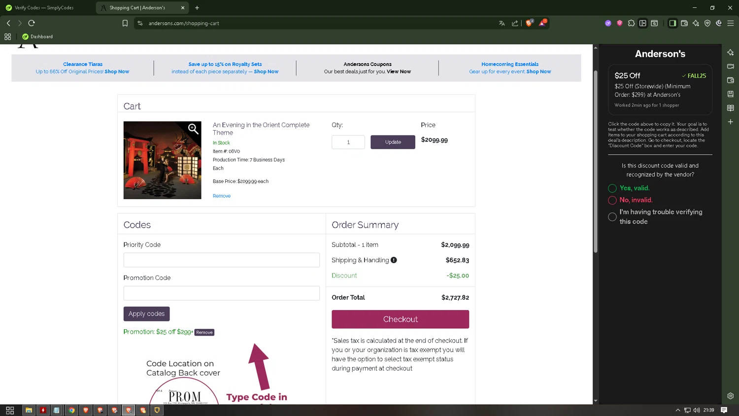Image resolution: width=739 pixels, height=416 pixels.
Task: Open the extensions puzzle-piece menu
Action: [631, 23]
